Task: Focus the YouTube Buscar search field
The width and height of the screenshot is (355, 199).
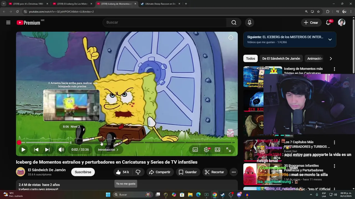Action: click(x=165, y=23)
